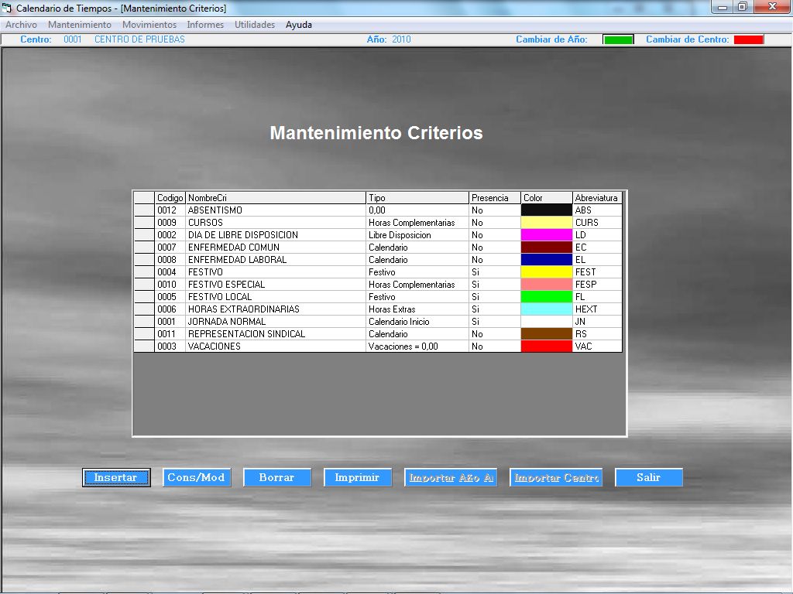Click the NombreCri column header
The width and height of the screenshot is (793, 594).
click(275, 198)
